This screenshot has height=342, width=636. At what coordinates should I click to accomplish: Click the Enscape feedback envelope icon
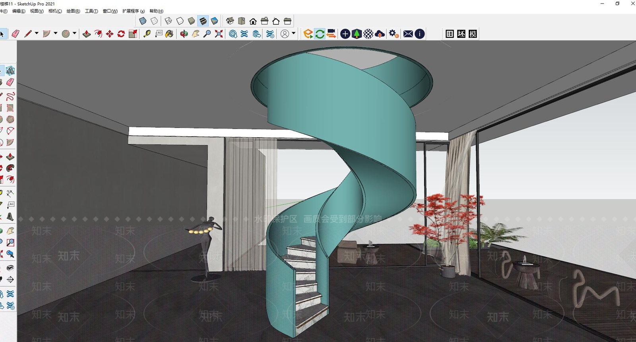pyautogui.click(x=408, y=34)
